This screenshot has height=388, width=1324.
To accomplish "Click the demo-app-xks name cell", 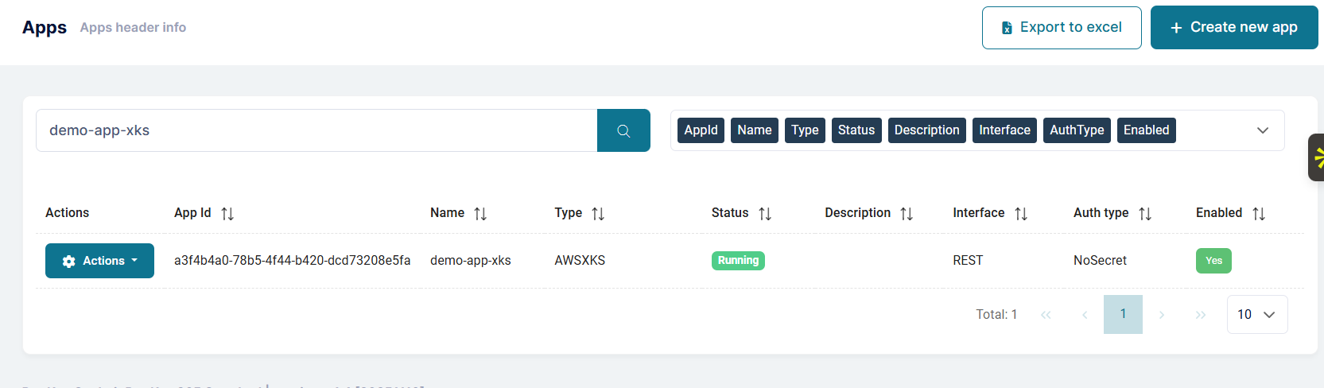I will [471, 261].
